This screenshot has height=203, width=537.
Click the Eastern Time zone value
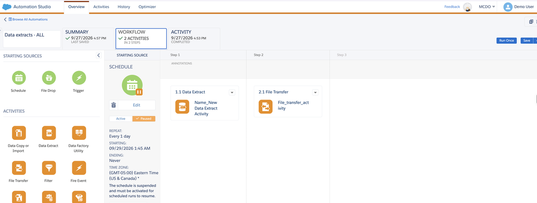click(x=134, y=176)
